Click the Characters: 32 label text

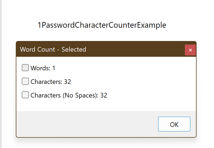pyautogui.click(x=51, y=82)
